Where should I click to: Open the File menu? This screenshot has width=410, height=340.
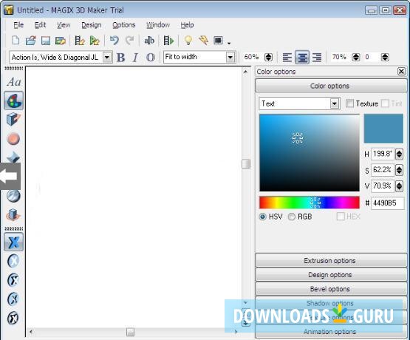[18, 25]
